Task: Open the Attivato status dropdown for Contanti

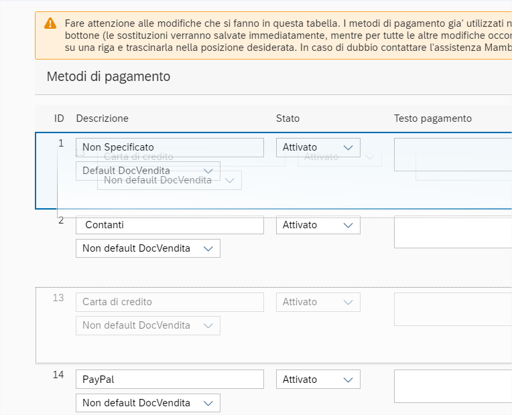Action: 318,225
